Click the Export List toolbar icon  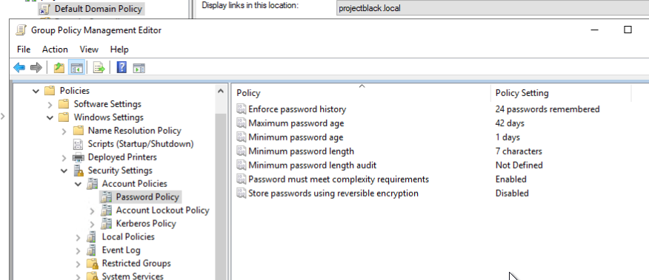[99, 68]
